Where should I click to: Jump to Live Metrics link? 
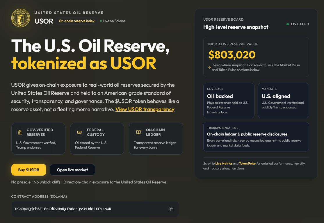pos(224,163)
